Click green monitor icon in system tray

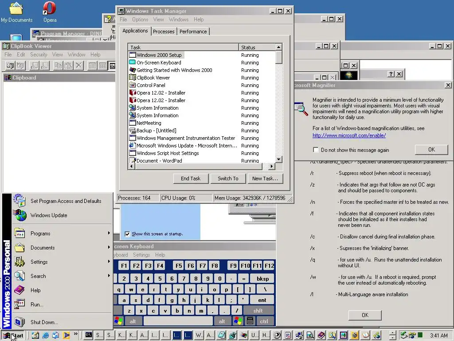click(x=420, y=335)
